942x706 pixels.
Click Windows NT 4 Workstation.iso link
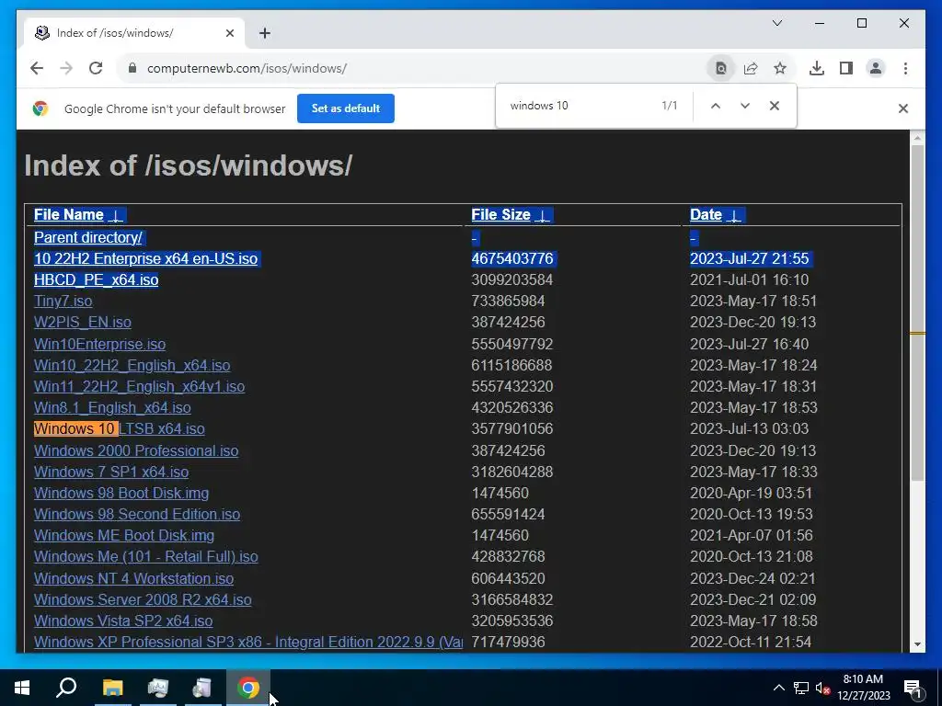[x=134, y=579]
